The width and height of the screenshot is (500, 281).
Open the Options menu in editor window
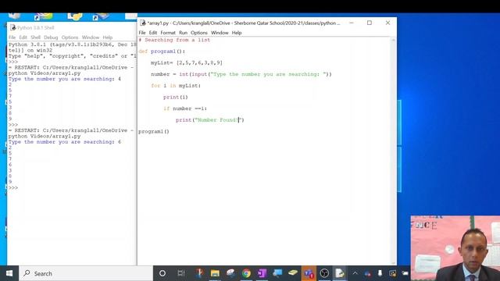(x=199, y=33)
